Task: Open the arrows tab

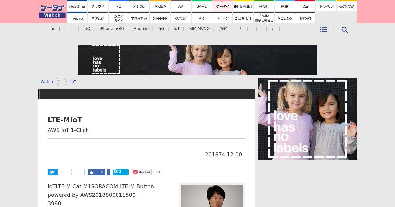Action: click(x=305, y=18)
